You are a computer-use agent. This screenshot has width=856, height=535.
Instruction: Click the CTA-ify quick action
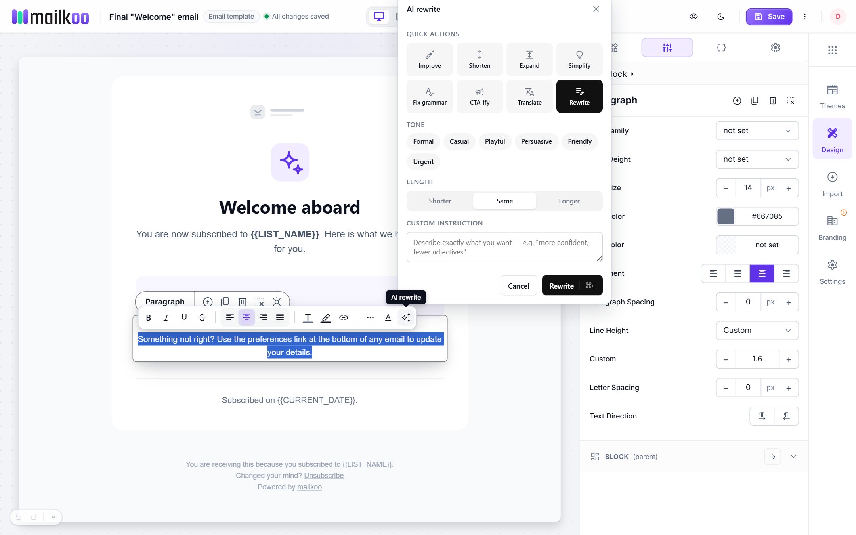tap(480, 96)
